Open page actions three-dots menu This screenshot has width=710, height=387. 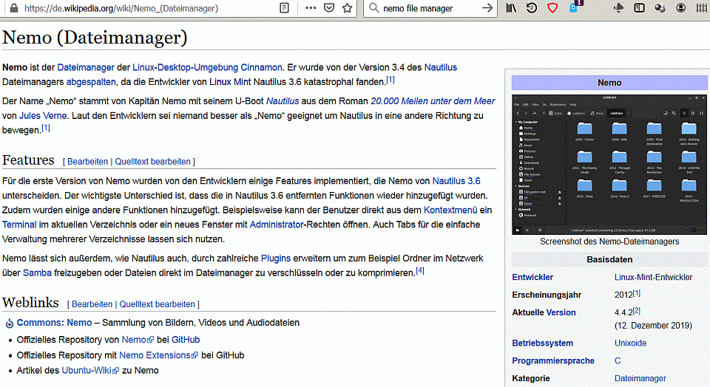pos(311,7)
